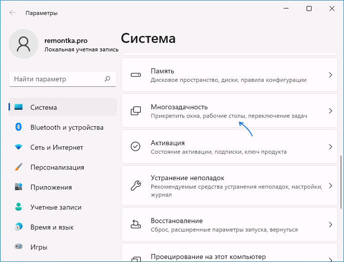
Task: Open the Восстановление settings title
Action: 177,221
